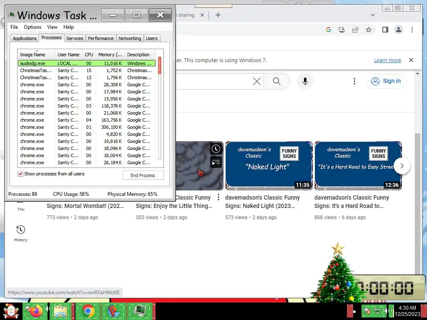Open the Help menu in Task Manager
Screen dimensions: 427x320
68,27
